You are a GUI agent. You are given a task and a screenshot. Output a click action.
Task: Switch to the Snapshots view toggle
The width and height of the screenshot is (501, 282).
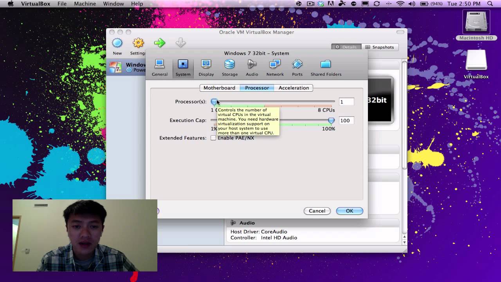click(380, 47)
